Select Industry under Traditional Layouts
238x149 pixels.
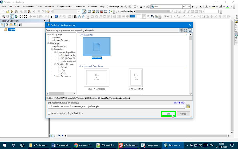(x=64, y=67)
